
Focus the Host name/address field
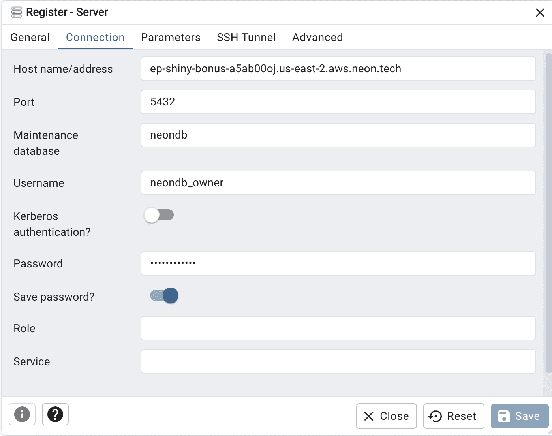coord(338,69)
